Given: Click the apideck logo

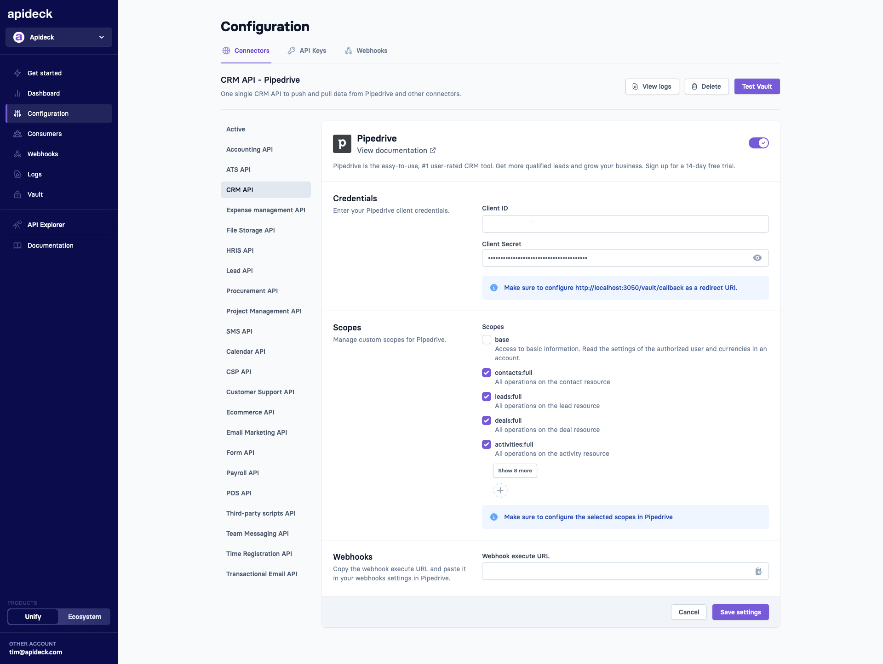Looking at the screenshot, I should (x=30, y=14).
